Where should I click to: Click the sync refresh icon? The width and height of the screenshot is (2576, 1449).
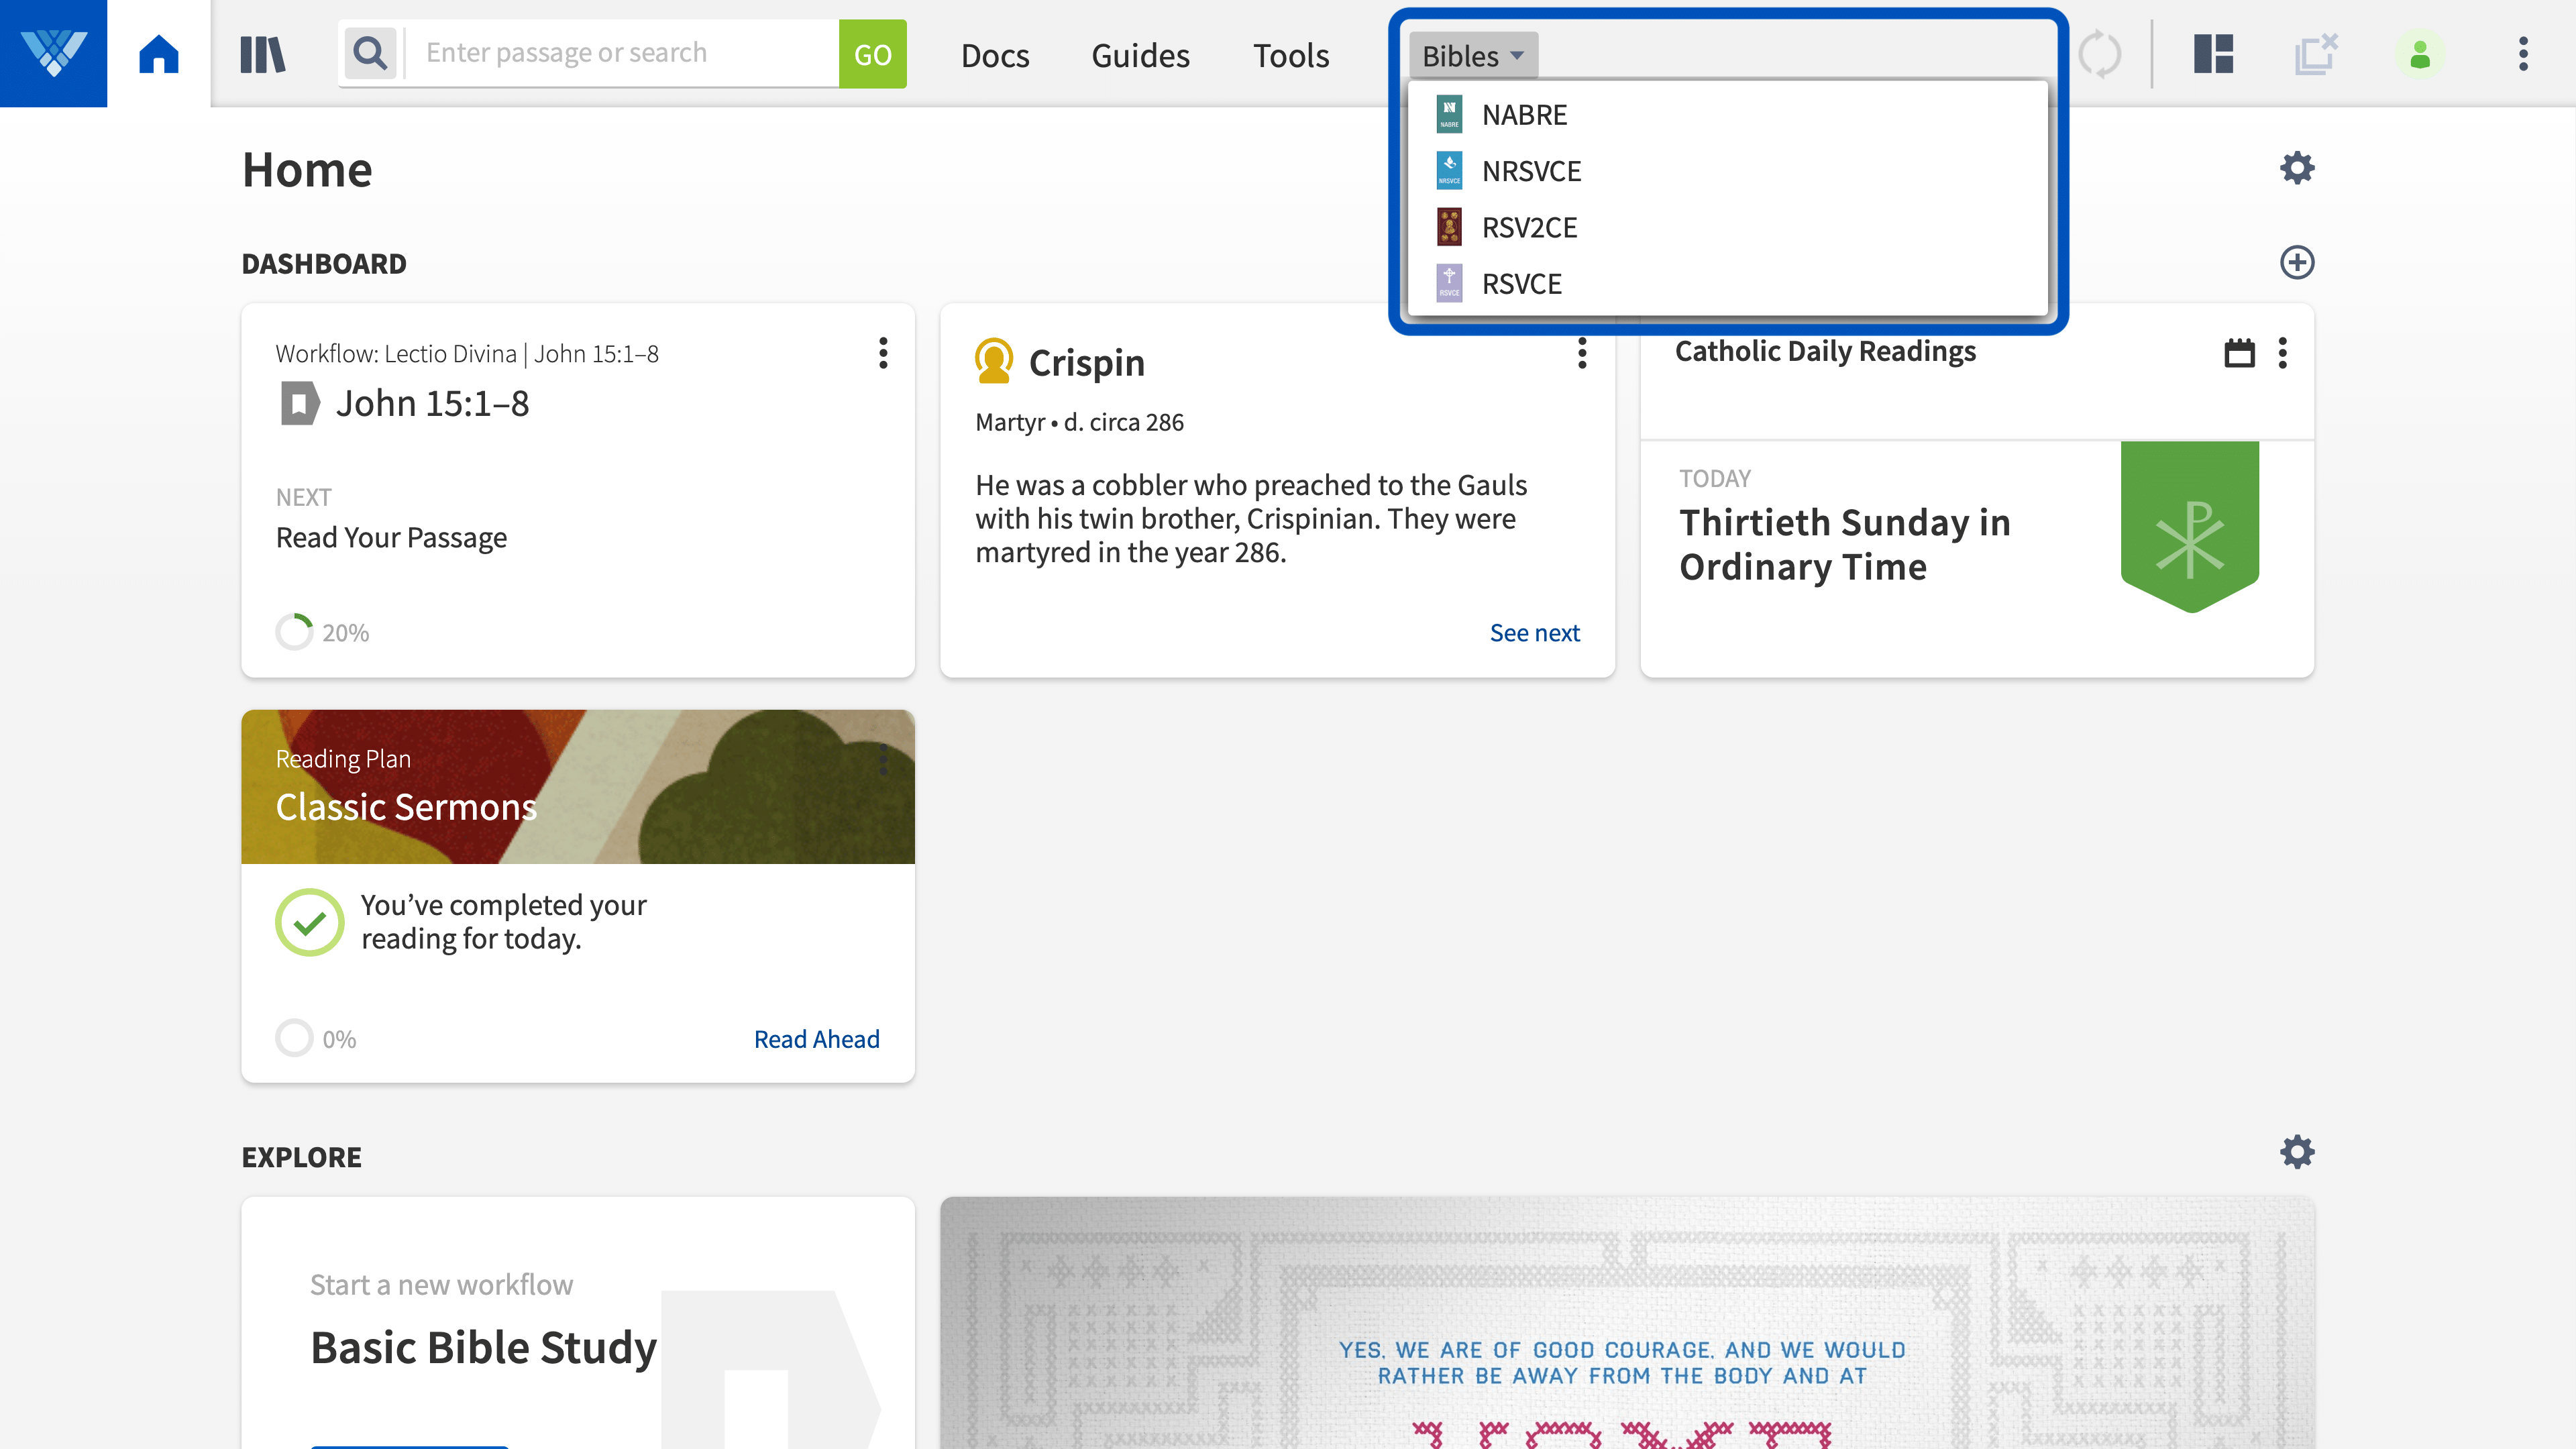click(x=2099, y=54)
